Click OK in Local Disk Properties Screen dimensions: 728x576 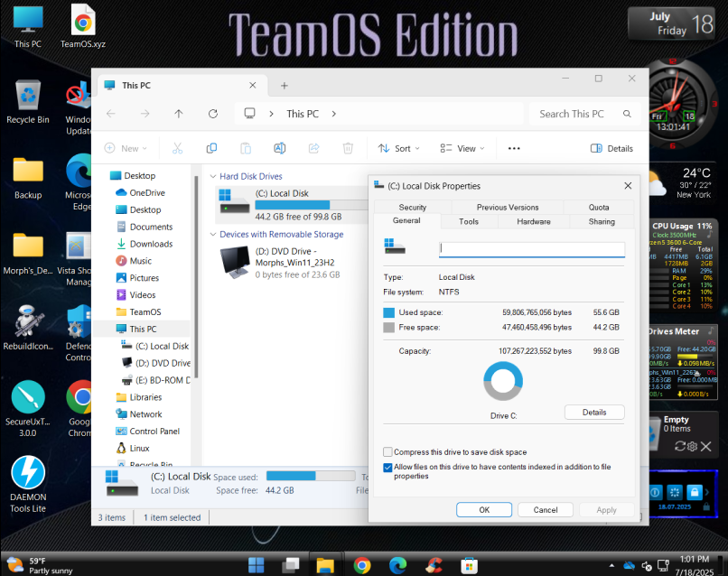[x=484, y=509]
